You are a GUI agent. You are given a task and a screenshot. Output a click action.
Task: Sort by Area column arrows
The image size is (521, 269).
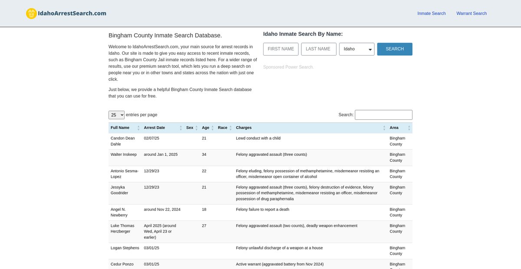click(409, 128)
